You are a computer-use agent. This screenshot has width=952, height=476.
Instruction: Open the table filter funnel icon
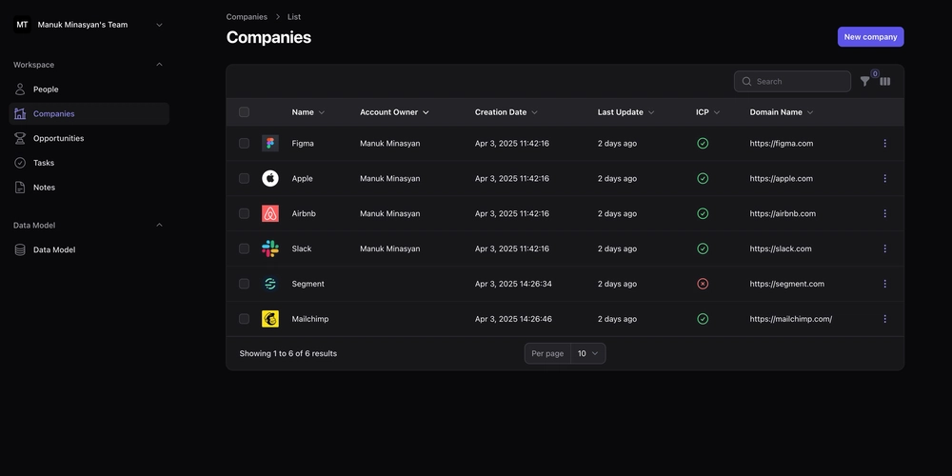tap(864, 81)
